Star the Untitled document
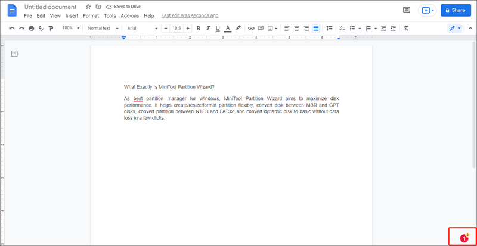This screenshot has height=246, width=477. tap(88, 7)
